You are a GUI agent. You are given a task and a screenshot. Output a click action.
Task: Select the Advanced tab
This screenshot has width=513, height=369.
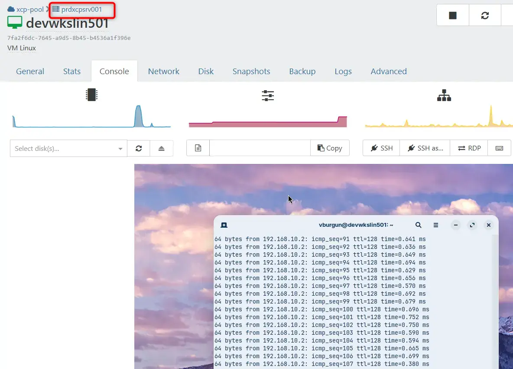pos(388,72)
